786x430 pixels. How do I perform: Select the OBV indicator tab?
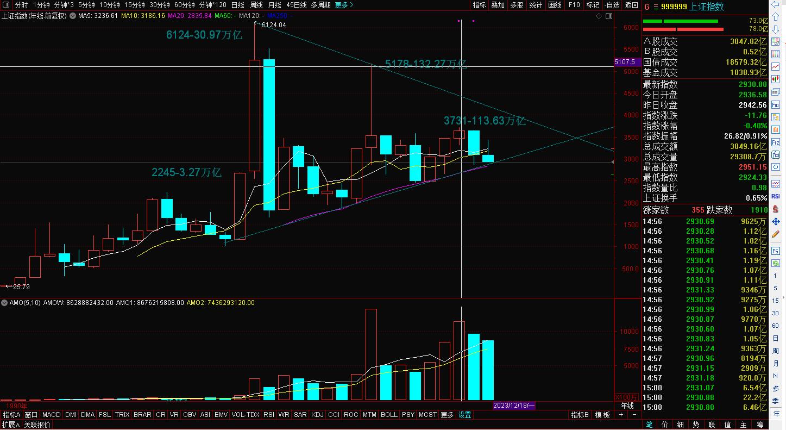[190, 415]
